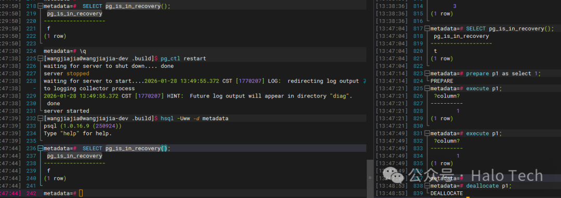Click '?column?' header on line 832

(447, 141)
